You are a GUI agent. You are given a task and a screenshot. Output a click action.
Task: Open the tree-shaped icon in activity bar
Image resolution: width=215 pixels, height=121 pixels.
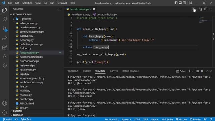[x=4, y=66]
